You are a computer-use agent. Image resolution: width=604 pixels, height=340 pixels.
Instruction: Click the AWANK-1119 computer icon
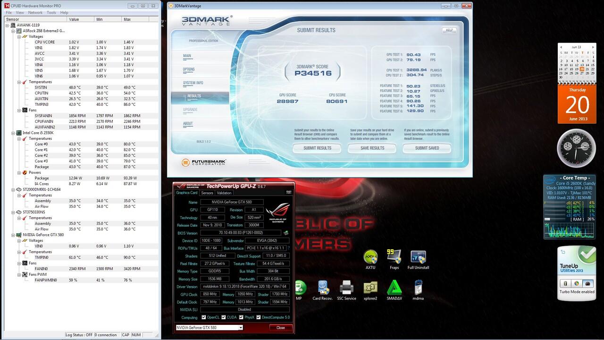point(13,25)
